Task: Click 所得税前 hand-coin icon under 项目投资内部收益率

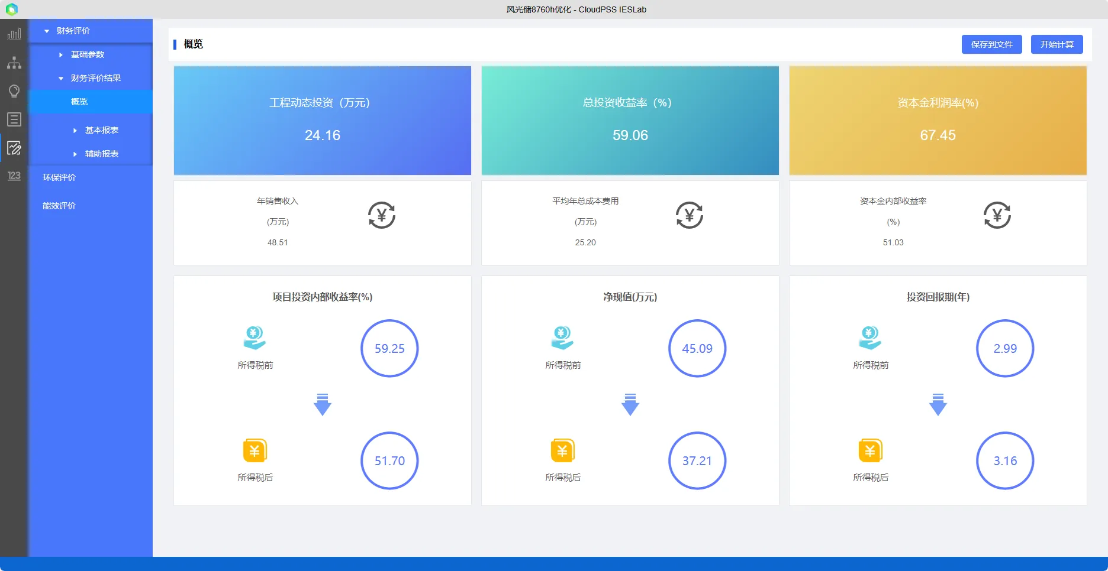Action: [x=255, y=338]
